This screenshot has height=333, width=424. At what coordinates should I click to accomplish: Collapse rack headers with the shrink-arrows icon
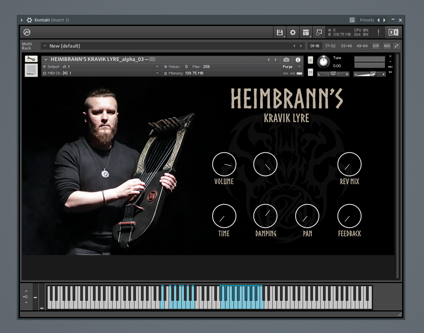click(x=396, y=46)
